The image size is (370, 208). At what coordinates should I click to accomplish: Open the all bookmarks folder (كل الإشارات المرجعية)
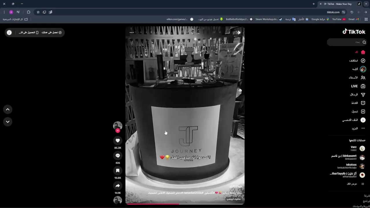pos(15,19)
